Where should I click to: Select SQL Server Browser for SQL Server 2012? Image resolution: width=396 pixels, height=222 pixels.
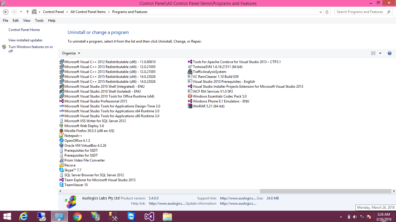tap(92, 175)
